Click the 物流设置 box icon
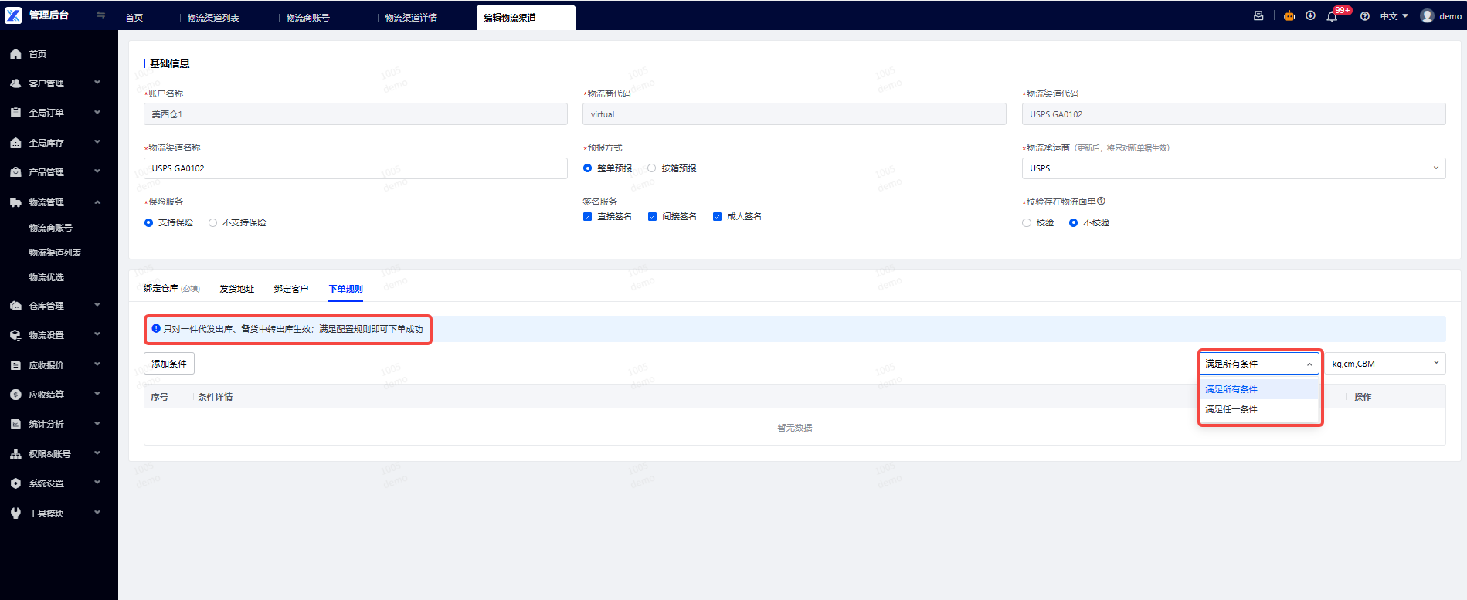The image size is (1467, 600). 15,335
